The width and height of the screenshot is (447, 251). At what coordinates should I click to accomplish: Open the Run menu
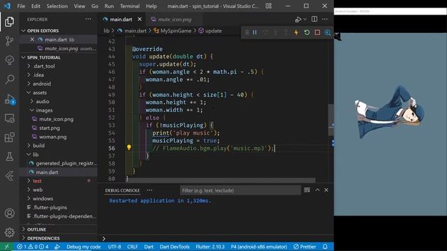click(x=109, y=6)
